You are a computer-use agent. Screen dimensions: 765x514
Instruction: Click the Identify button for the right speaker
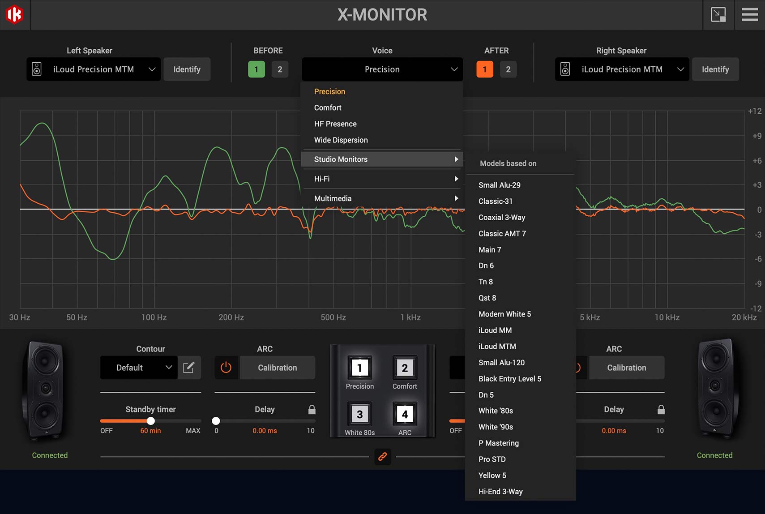tap(715, 69)
